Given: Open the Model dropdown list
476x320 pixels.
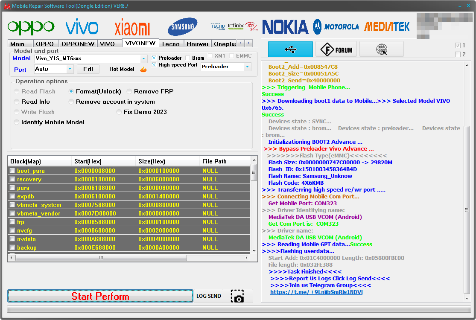Looking at the screenshot, I should coord(143,58).
